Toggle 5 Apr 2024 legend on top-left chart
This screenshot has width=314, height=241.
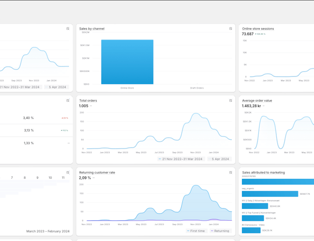57,87
